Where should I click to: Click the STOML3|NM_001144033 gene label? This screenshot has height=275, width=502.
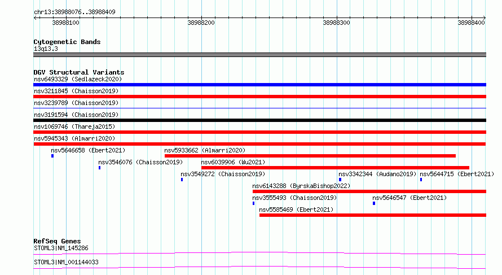(x=66, y=262)
